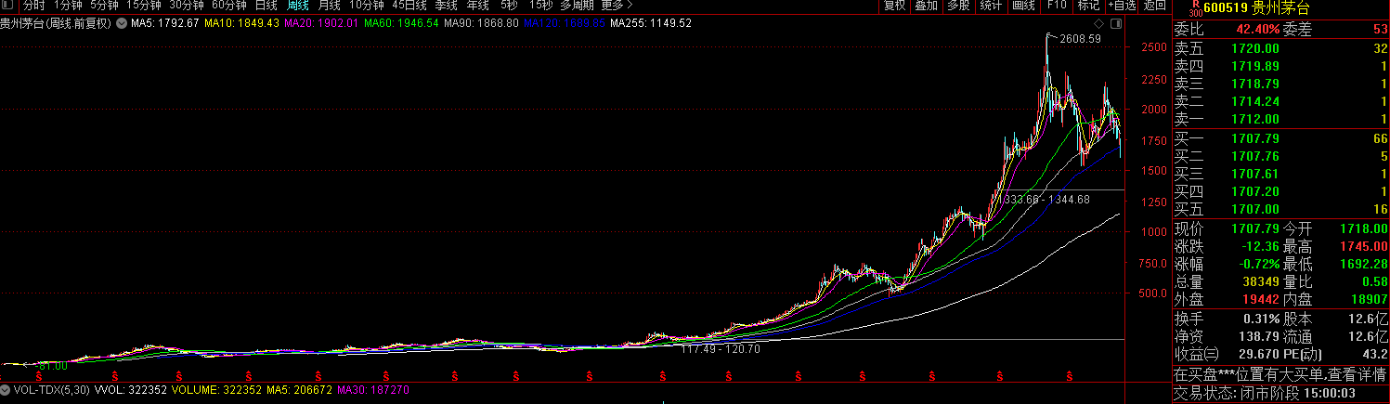Click the 买四 1707.20 bid row
The image size is (1390, 404).
point(1280,191)
